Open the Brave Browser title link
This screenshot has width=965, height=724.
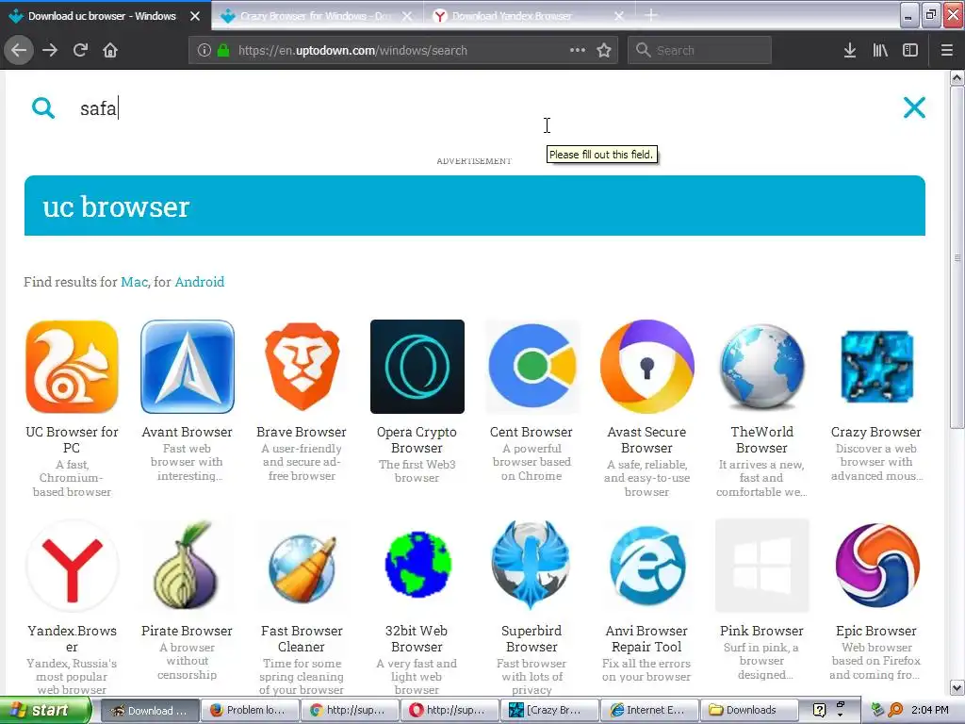(302, 432)
